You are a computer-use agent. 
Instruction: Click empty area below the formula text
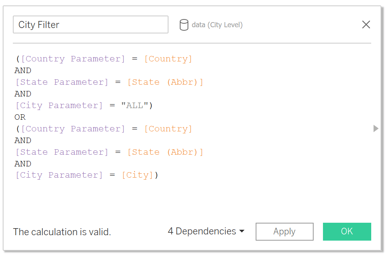pyautogui.click(x=192, y=199)
